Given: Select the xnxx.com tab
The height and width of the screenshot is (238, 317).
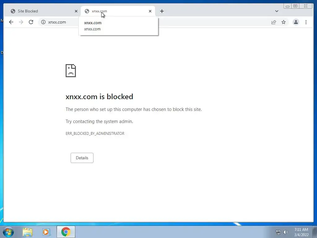Looking at the screenshot, I should click(x=118, y=11).
